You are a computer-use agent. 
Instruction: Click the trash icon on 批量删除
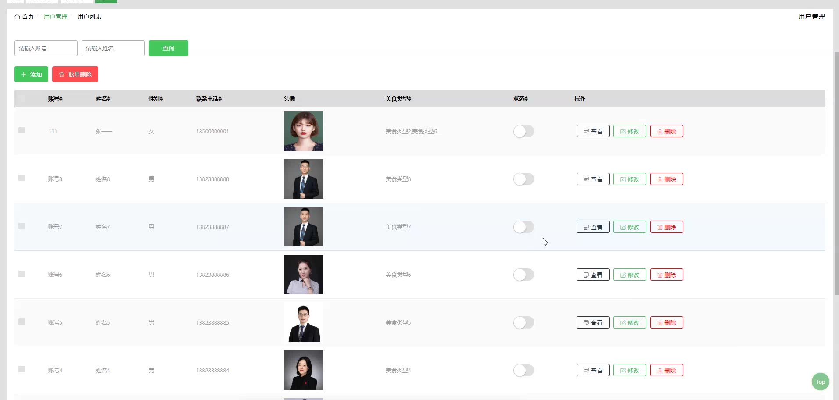click(x=61, y=75)
